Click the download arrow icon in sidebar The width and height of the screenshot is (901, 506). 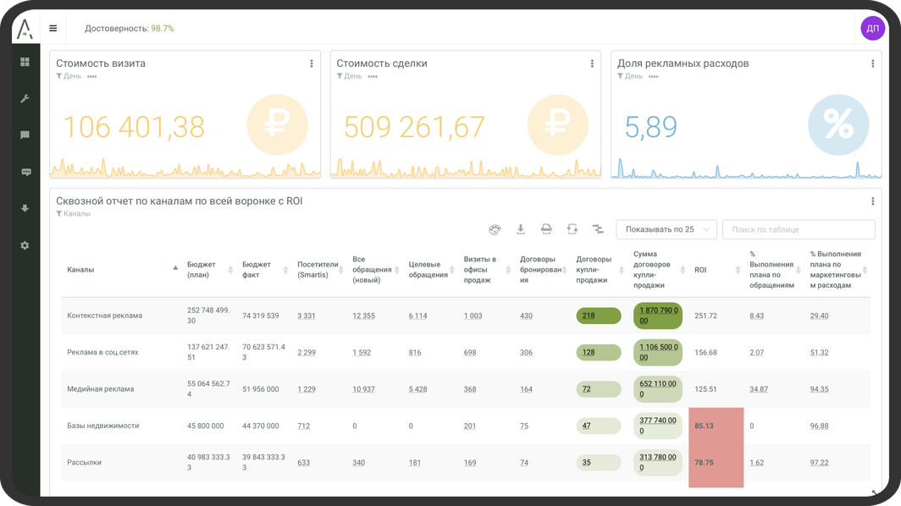[25, 208]
